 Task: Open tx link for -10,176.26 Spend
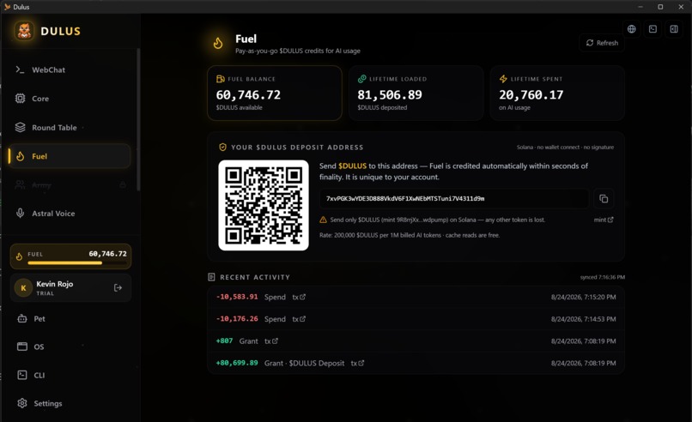pos(299,319)
